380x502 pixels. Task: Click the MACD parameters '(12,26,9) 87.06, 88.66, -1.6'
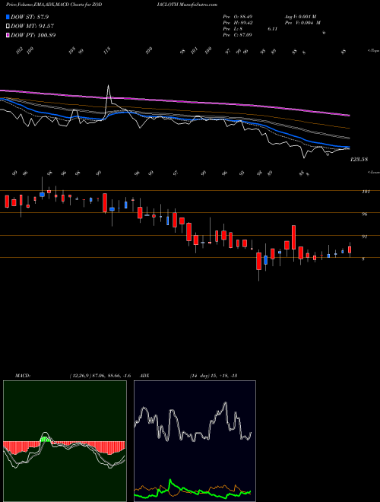(100, 376)
